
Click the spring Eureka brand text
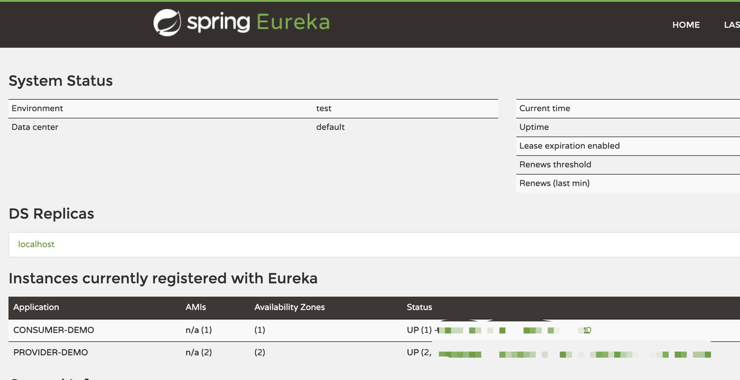pyautogui.click(x=258, y=22)
